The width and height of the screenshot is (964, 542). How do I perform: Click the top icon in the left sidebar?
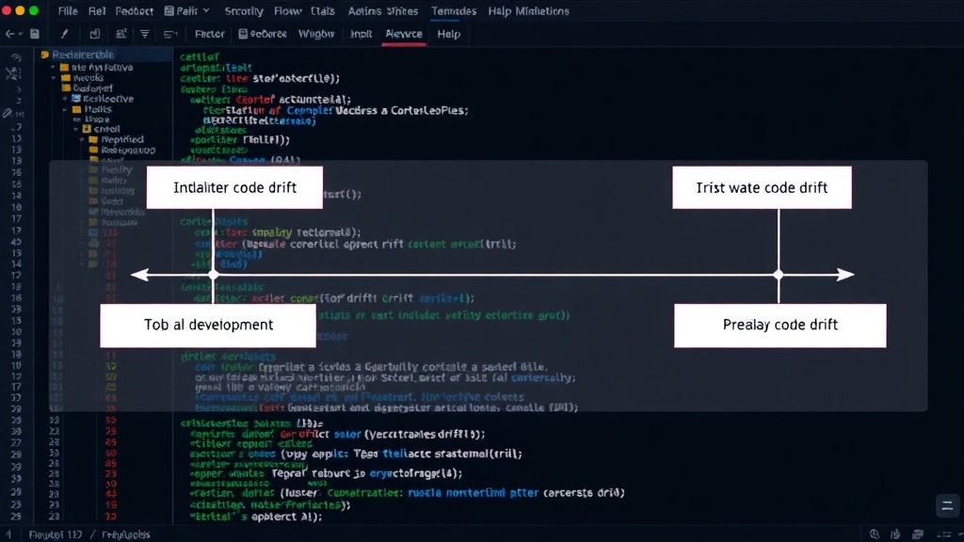click(15, 57)
